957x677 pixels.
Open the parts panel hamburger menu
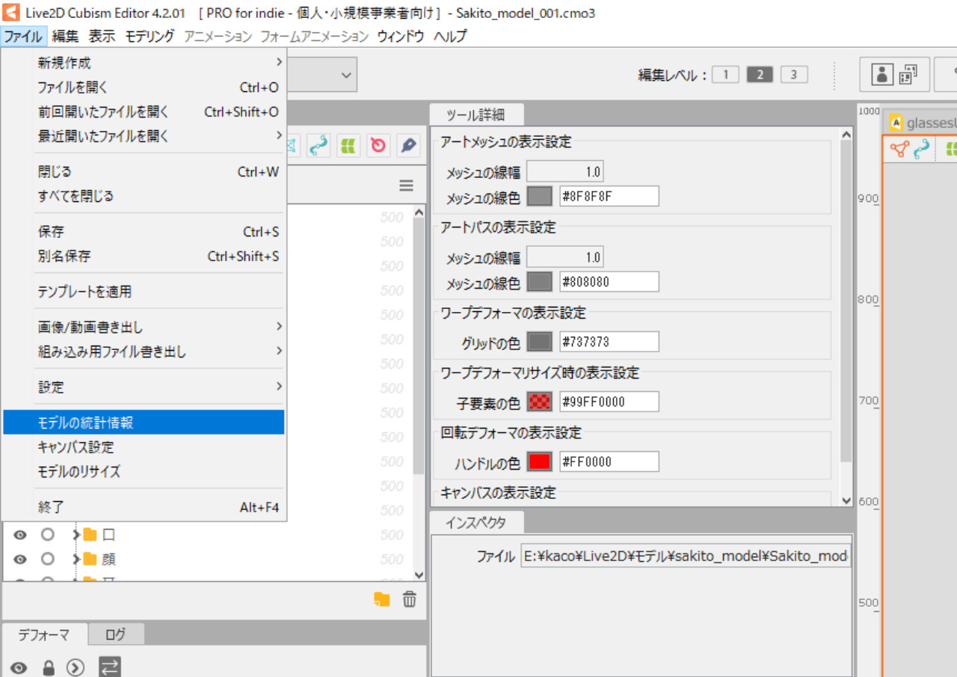coord(406,186)
